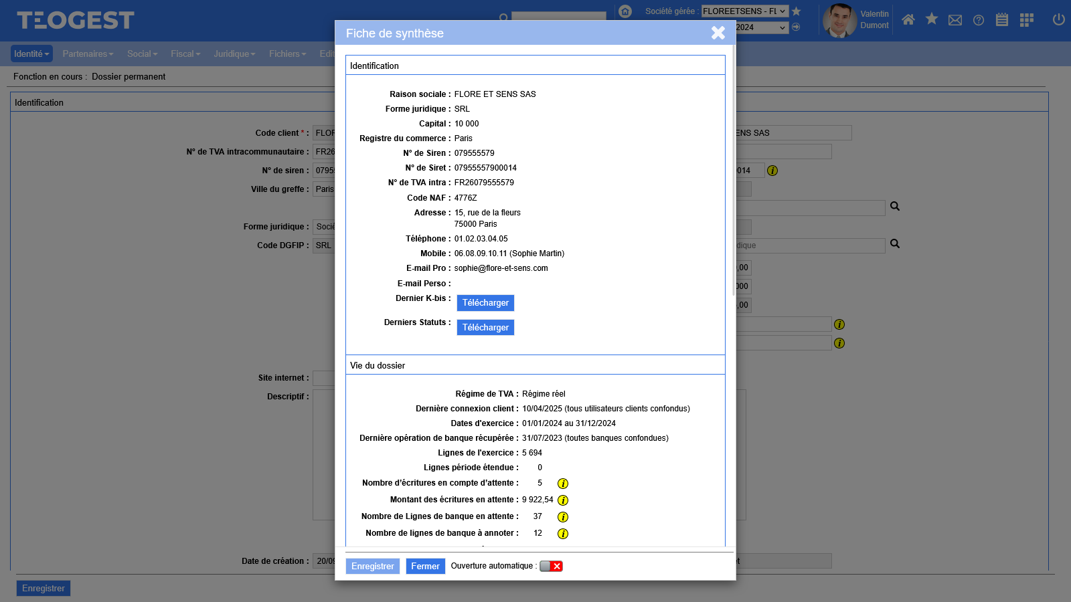
Task: Toggle the Ouverture automatique switch
Action: (x=551, y=567)
